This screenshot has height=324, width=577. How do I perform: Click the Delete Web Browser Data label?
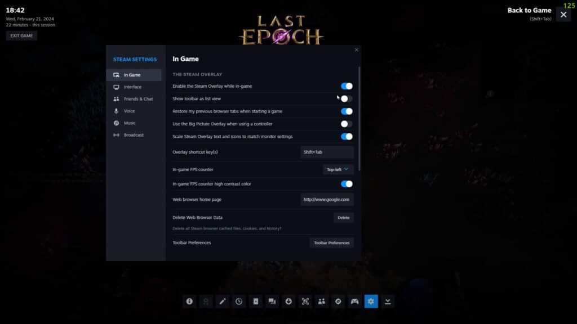pos(197,218)
